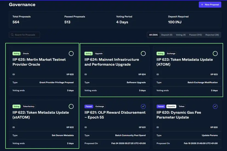Viewport: 227px width, 151px height.
Task: Click Voting badge on IIP 623 card
Action: pyautogui.click(x=160, y=54)
